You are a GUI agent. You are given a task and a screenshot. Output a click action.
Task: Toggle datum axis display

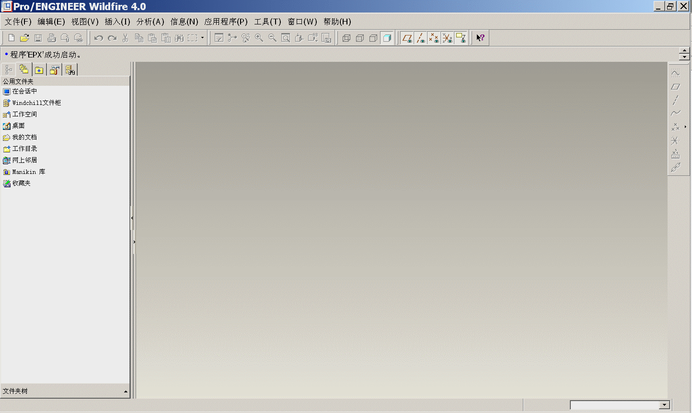pos(421,37)
